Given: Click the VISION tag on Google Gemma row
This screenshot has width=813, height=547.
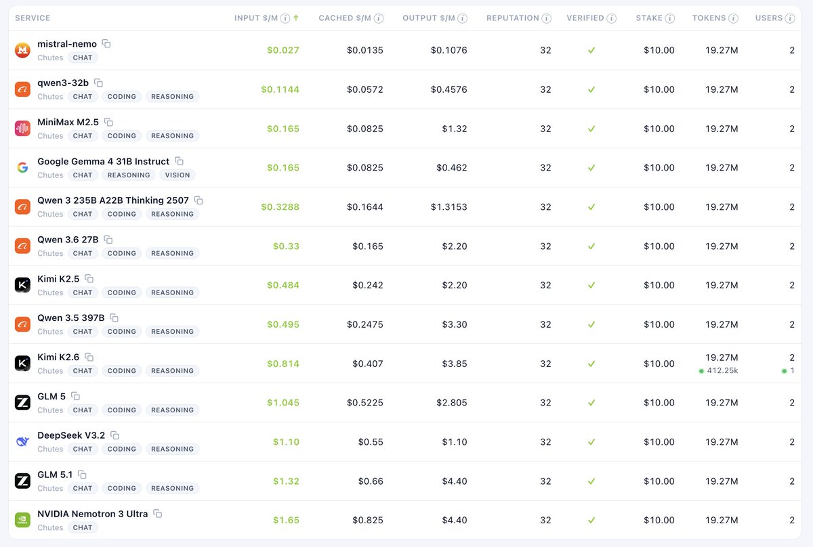Looking at the screenshot, I should point(178,175).
